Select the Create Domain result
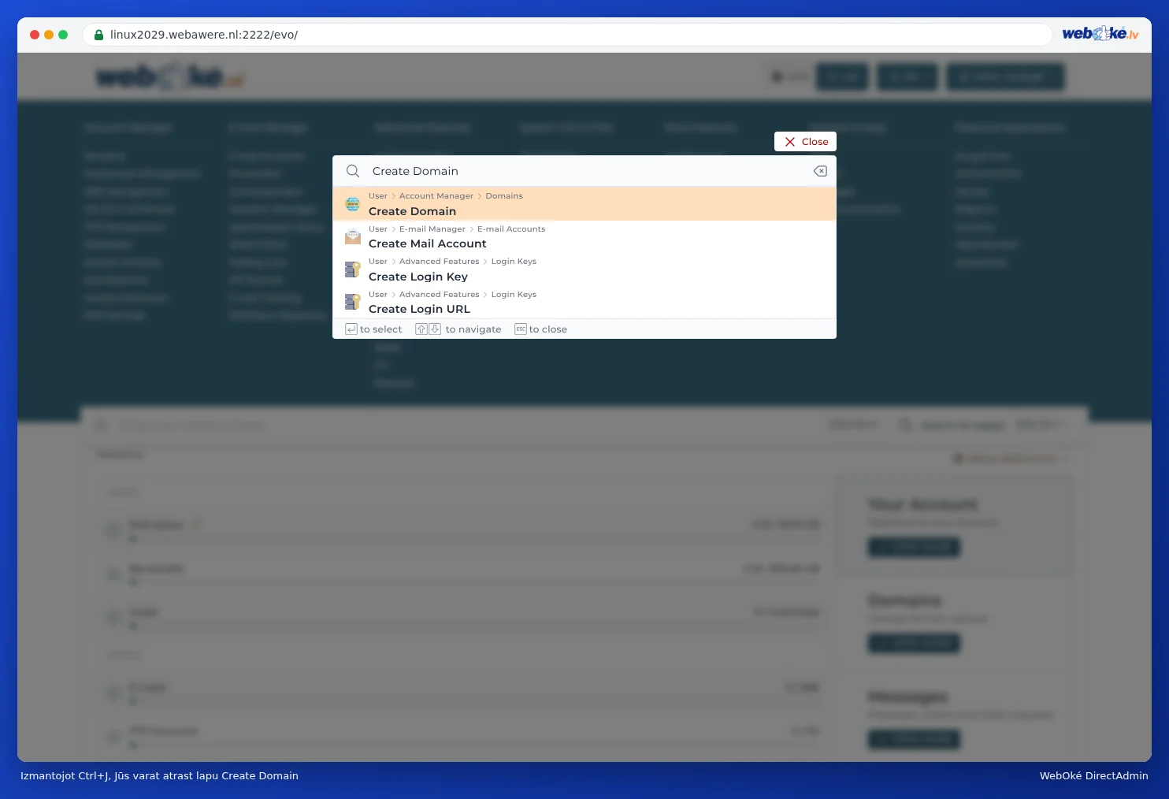The image size is (1169, 799). [x=584, y=204]
